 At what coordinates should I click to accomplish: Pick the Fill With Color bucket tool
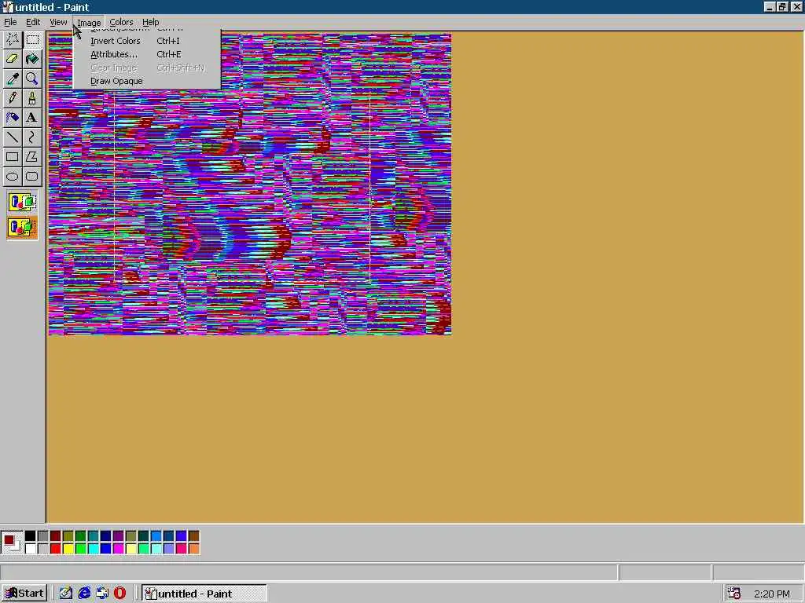pos(31,59)
